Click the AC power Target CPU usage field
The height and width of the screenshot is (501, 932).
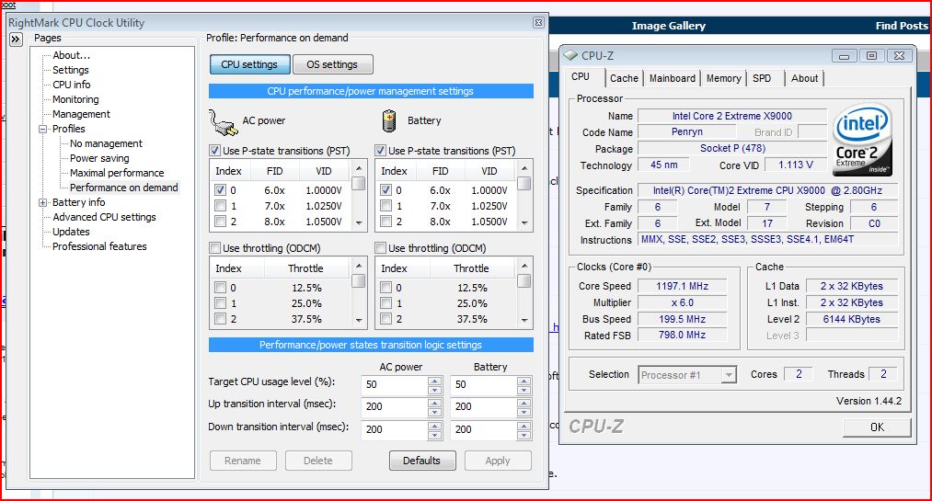[395, 384]
